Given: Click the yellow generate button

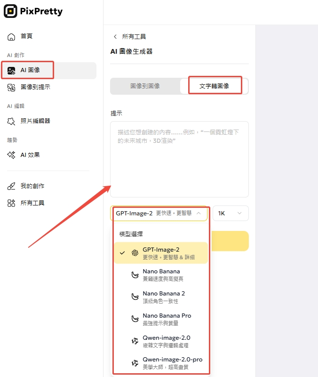Looking at the screenshot, I should 230,241.
